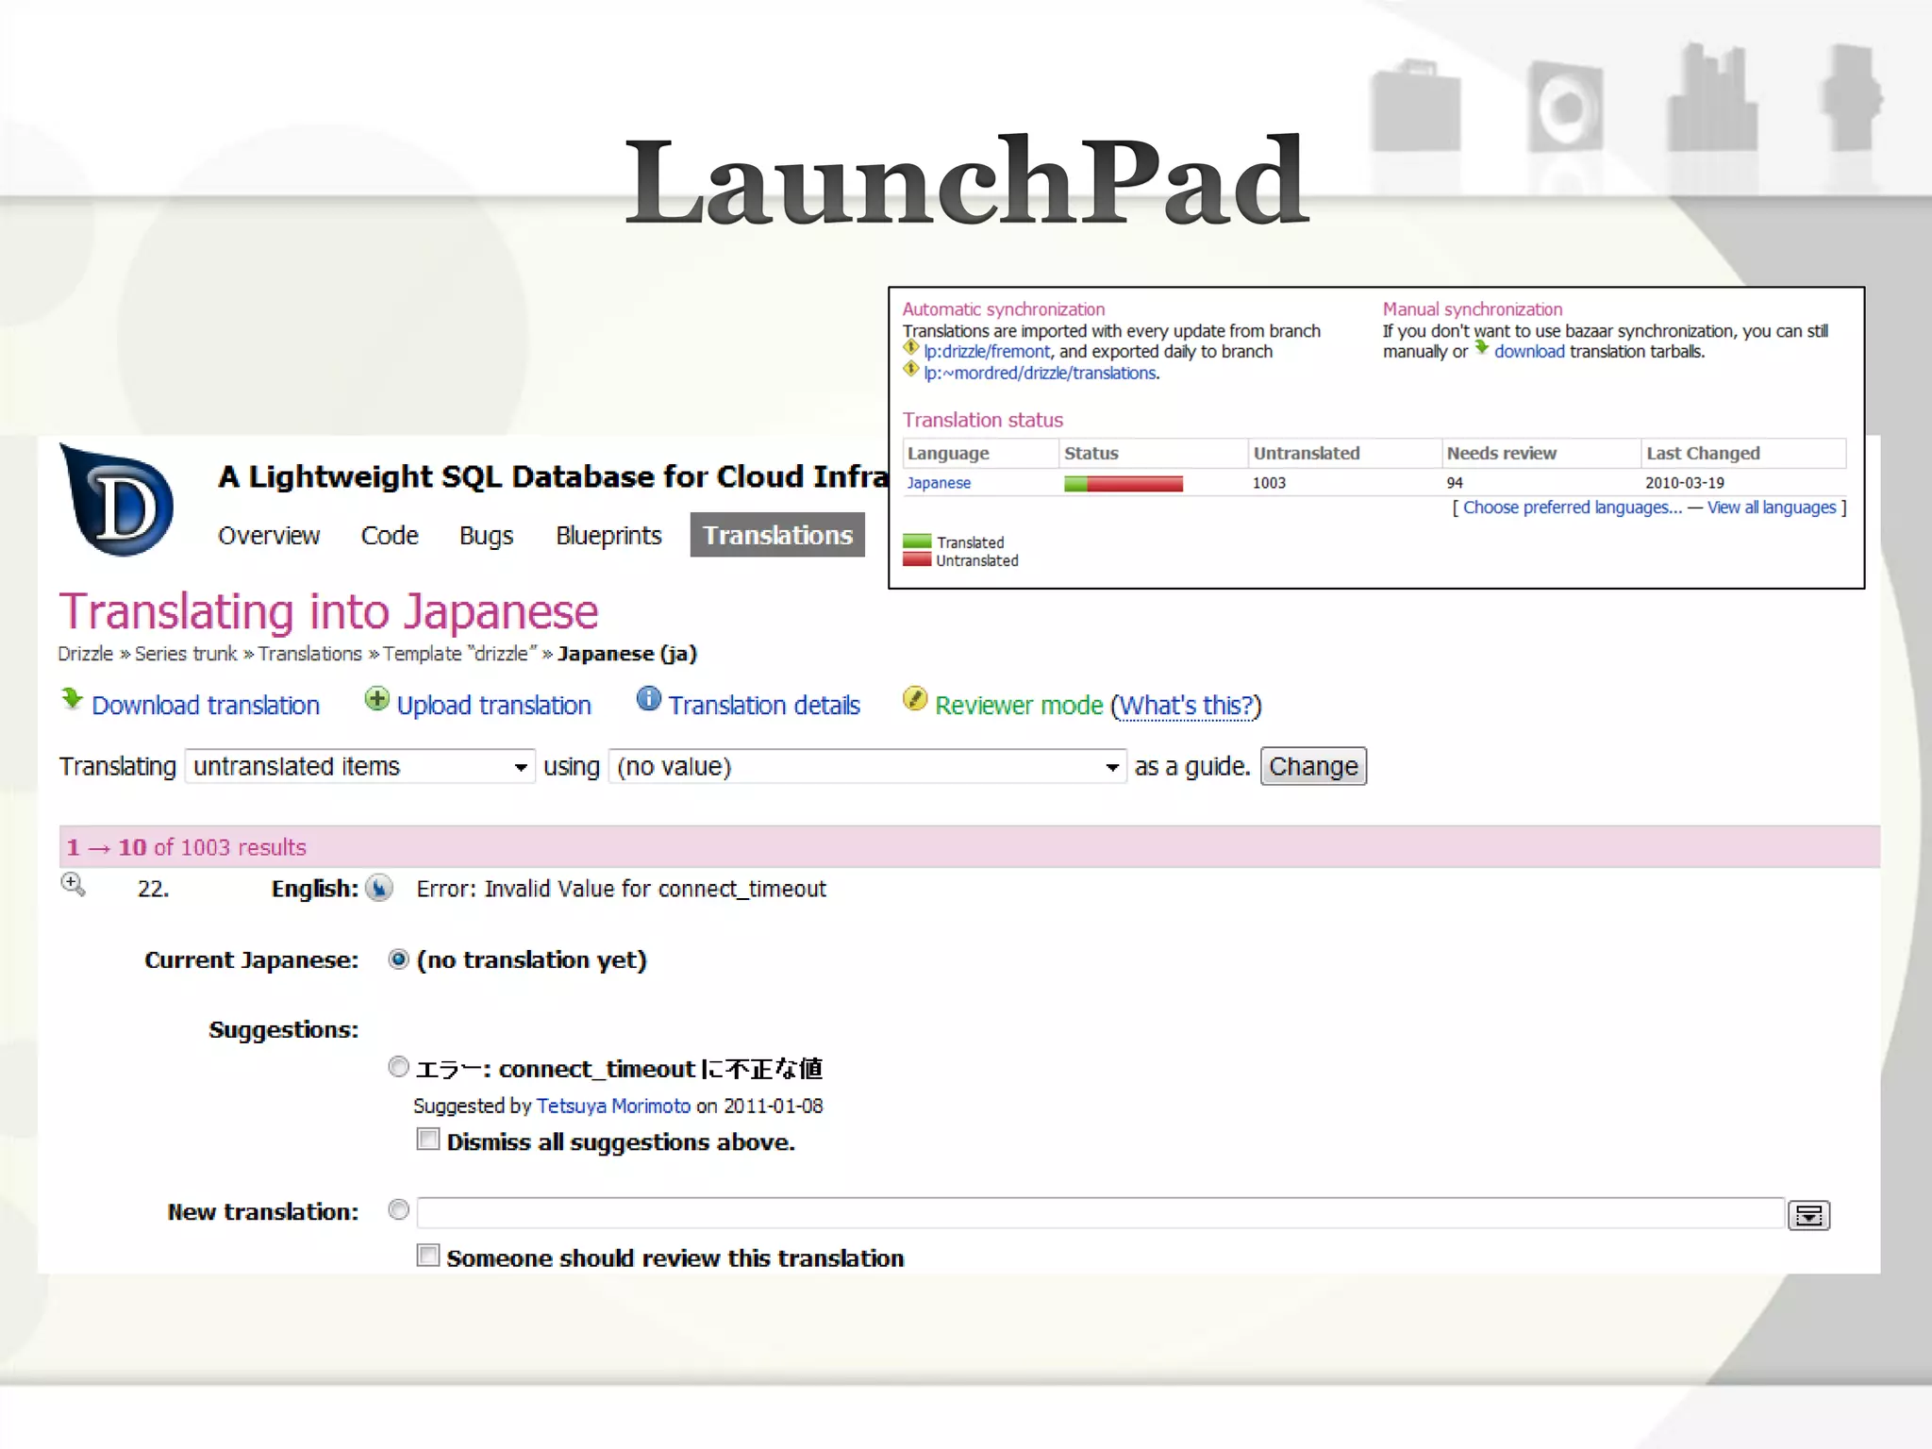
Task: Click the blue info Translation details icon
Action: pos(648,699)
